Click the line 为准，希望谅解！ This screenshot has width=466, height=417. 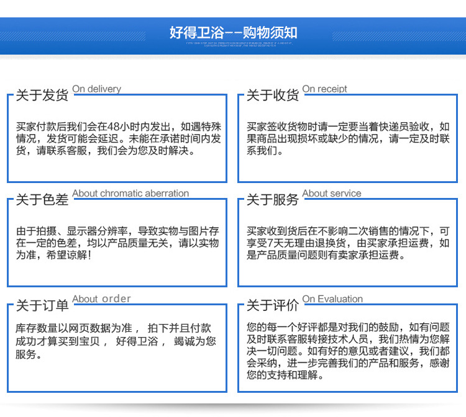pyautogui.click(x=53, y=254)
